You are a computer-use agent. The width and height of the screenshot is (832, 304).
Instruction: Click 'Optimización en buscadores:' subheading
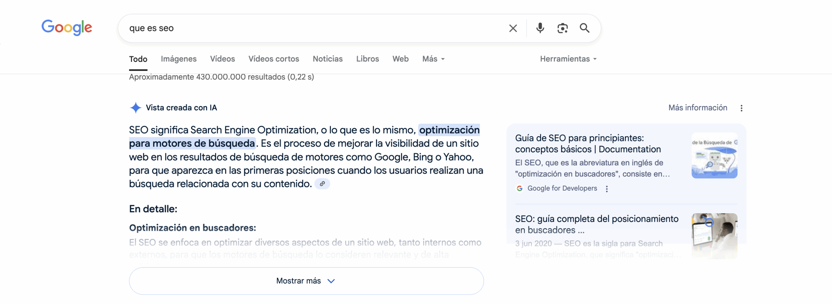(192, 228)
